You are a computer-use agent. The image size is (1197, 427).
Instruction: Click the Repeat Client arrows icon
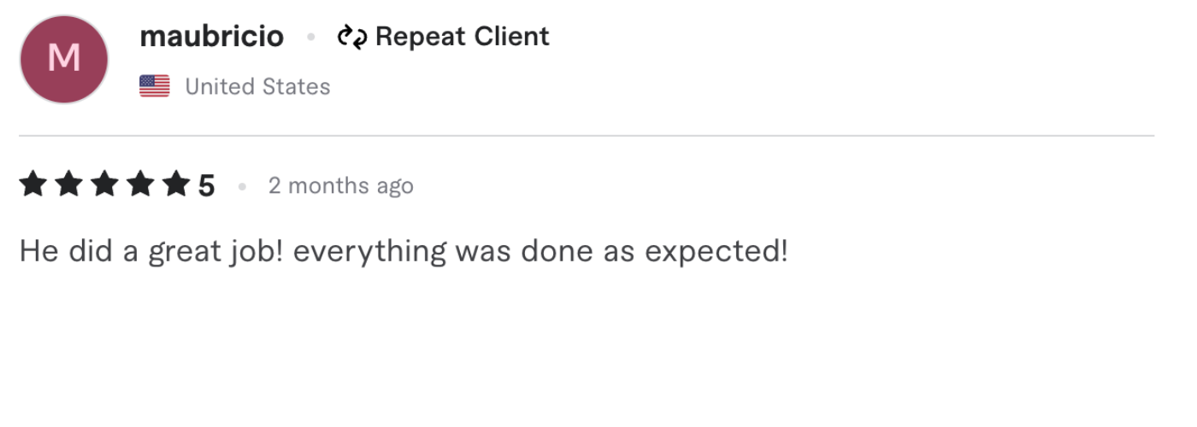(x=351, y=37)
